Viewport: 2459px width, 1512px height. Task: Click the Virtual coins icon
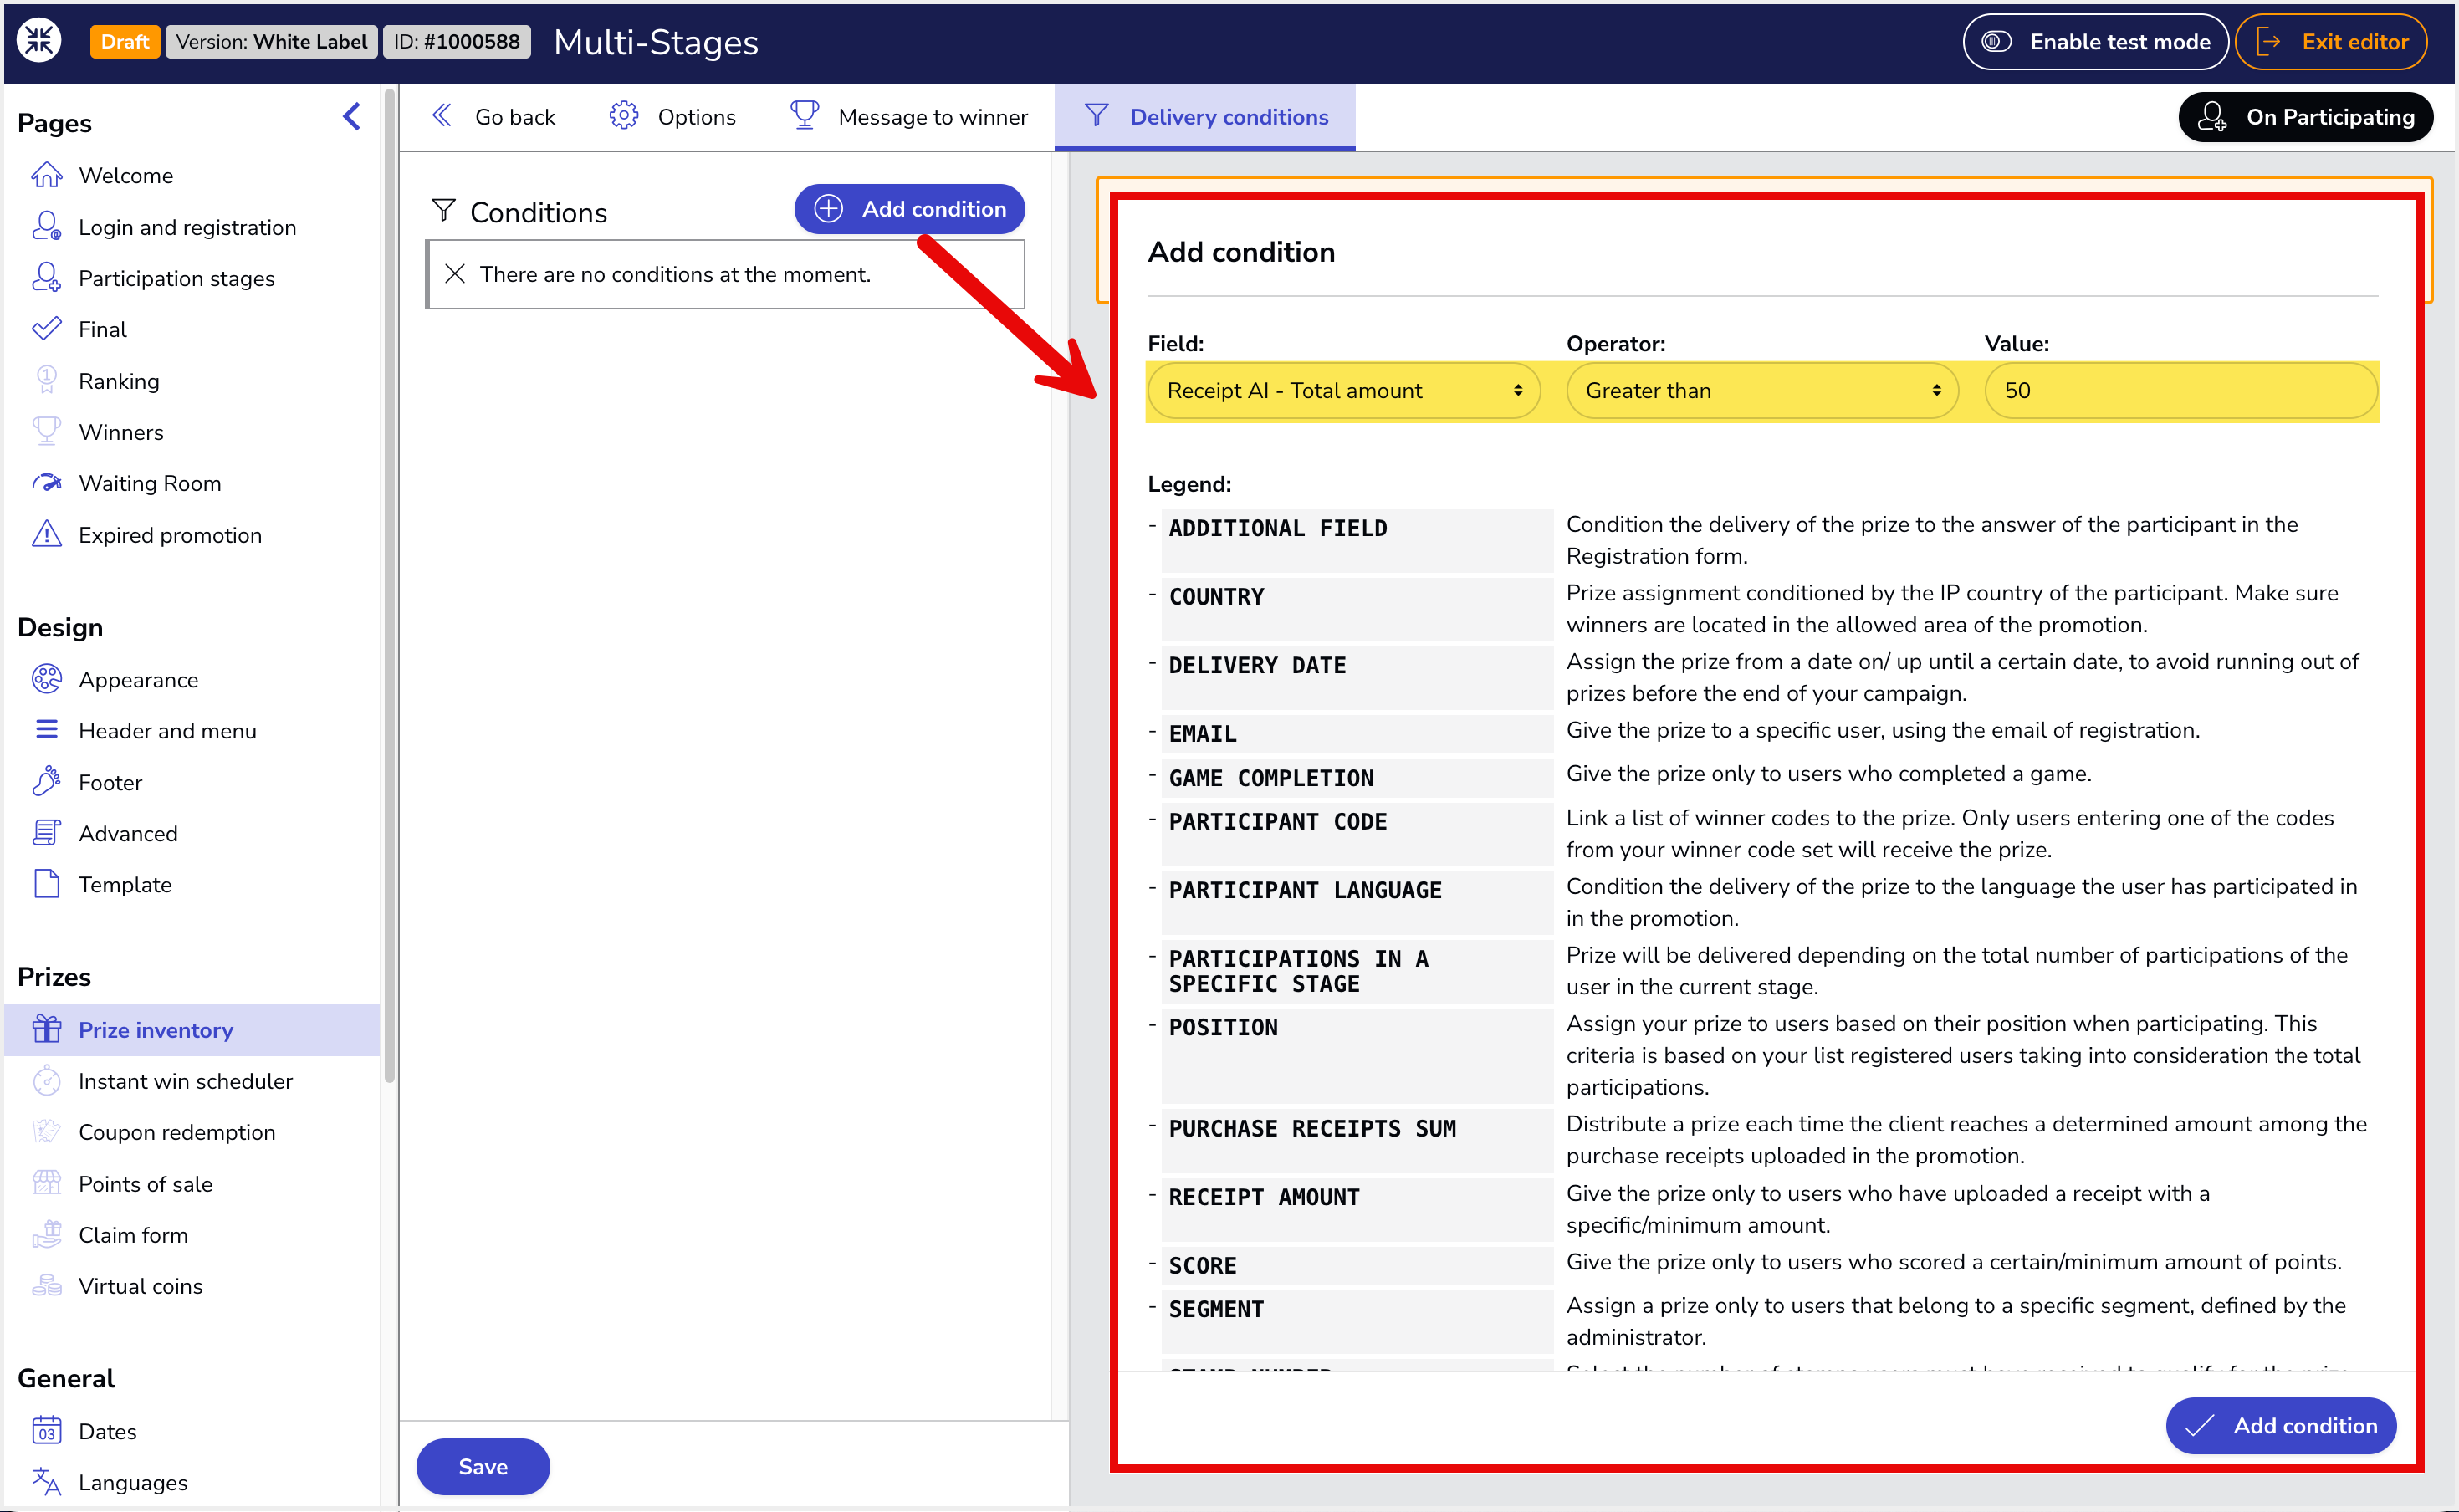pos(46,1285)
